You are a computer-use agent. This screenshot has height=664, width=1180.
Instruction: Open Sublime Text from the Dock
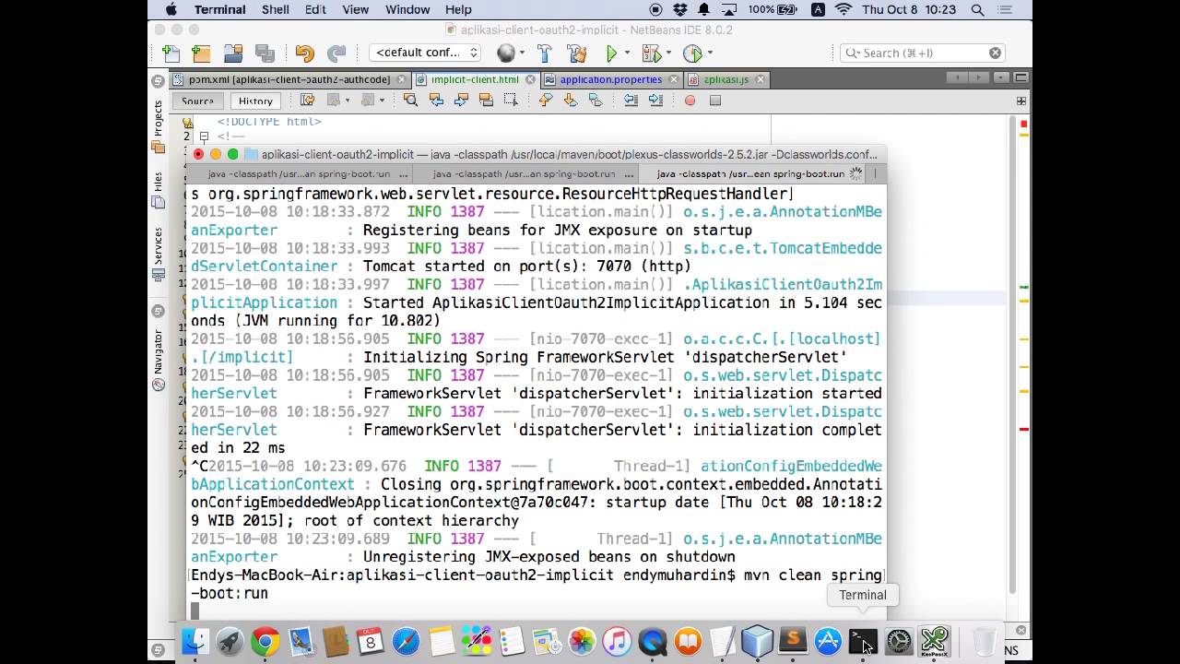coord(793,641)
